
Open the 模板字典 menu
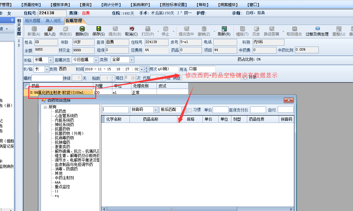coord(60,4)
